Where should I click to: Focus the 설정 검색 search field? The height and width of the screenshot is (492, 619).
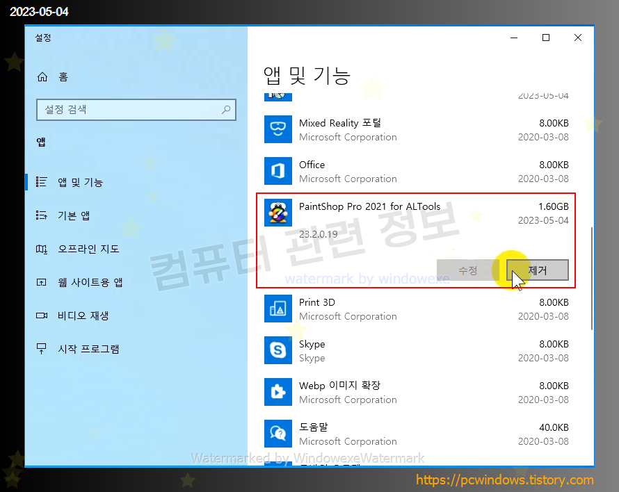(136, 109)
